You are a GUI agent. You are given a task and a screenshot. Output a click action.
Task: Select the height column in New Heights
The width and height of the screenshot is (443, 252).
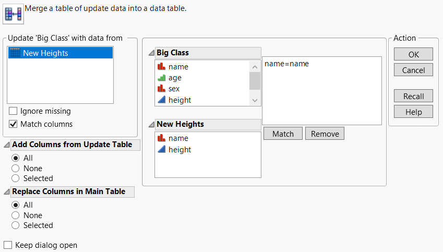click(179, 150)
